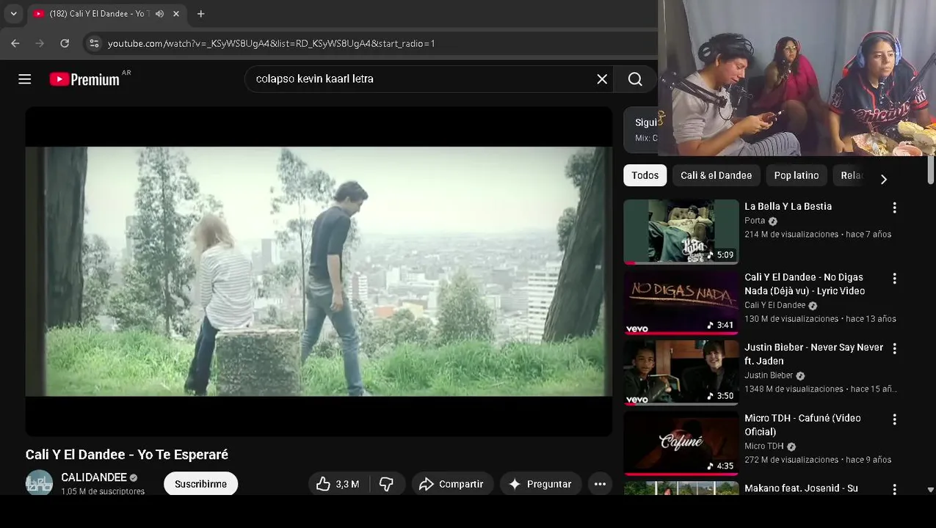The image size is (936, 528).
Task: Reload the page
Action: [65, 43]
